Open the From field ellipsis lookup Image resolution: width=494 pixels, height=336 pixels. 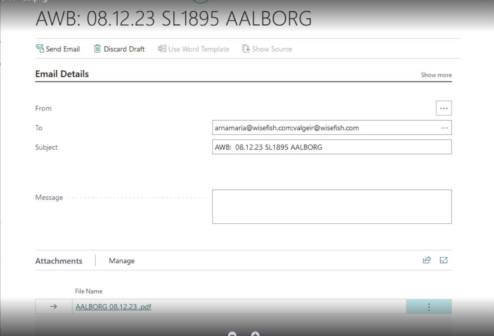coord(443,108)
